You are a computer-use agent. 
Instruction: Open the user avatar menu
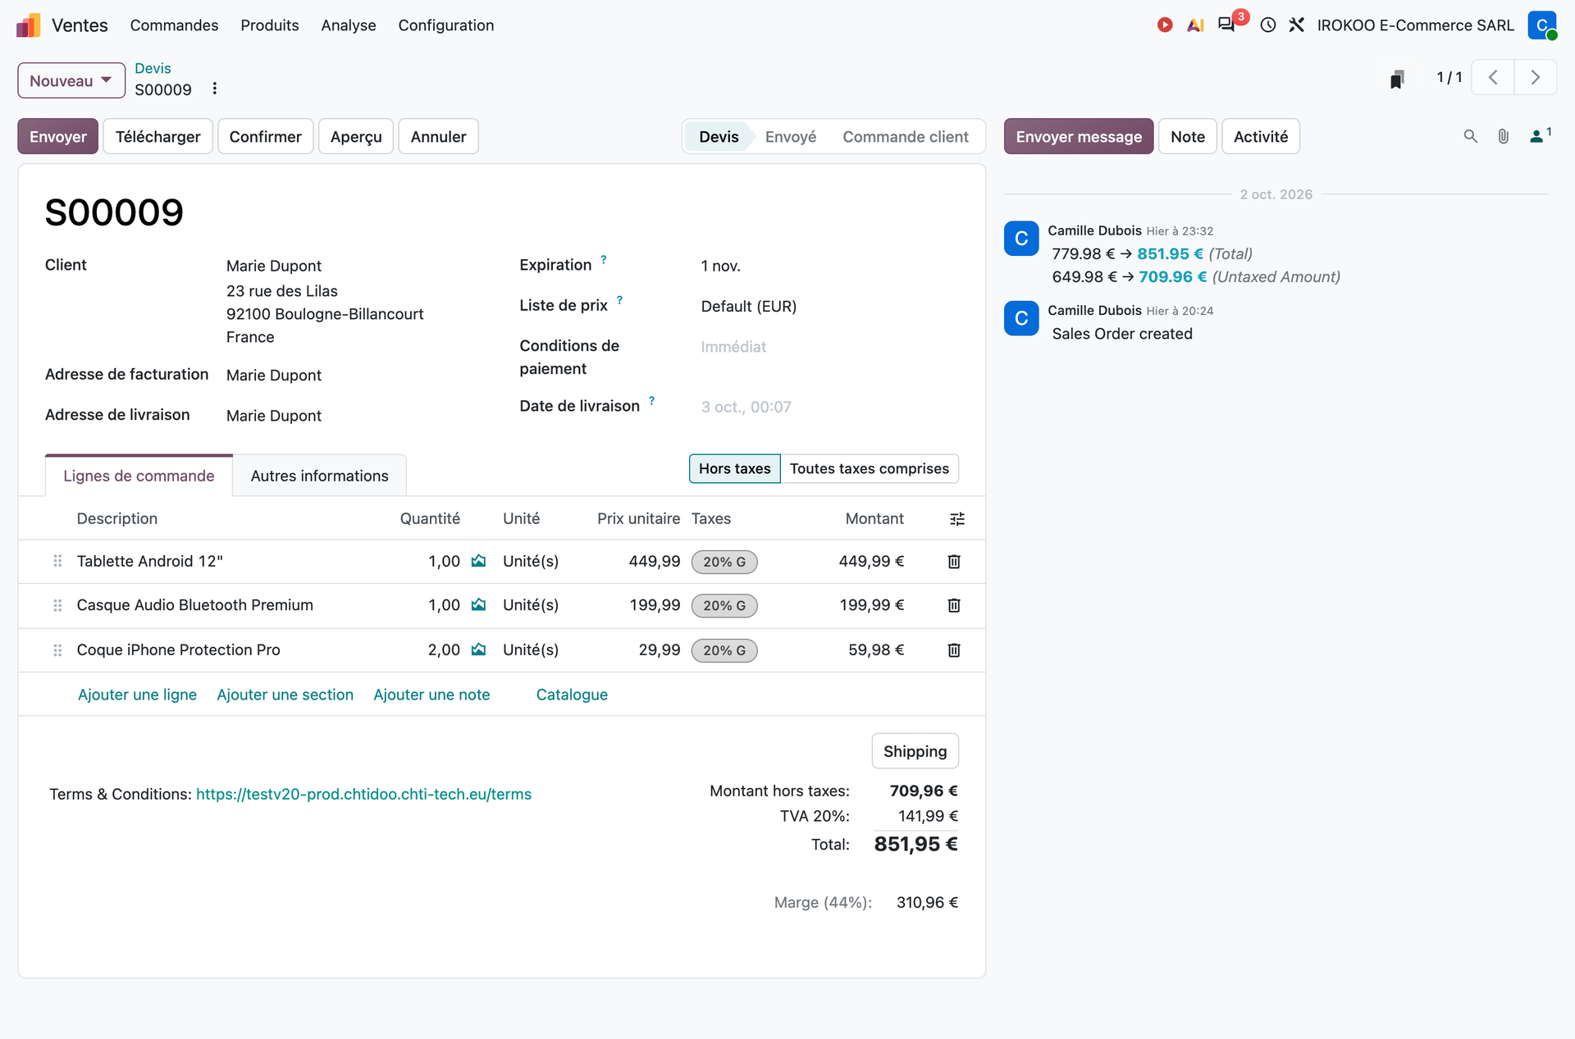[1542, 25]
